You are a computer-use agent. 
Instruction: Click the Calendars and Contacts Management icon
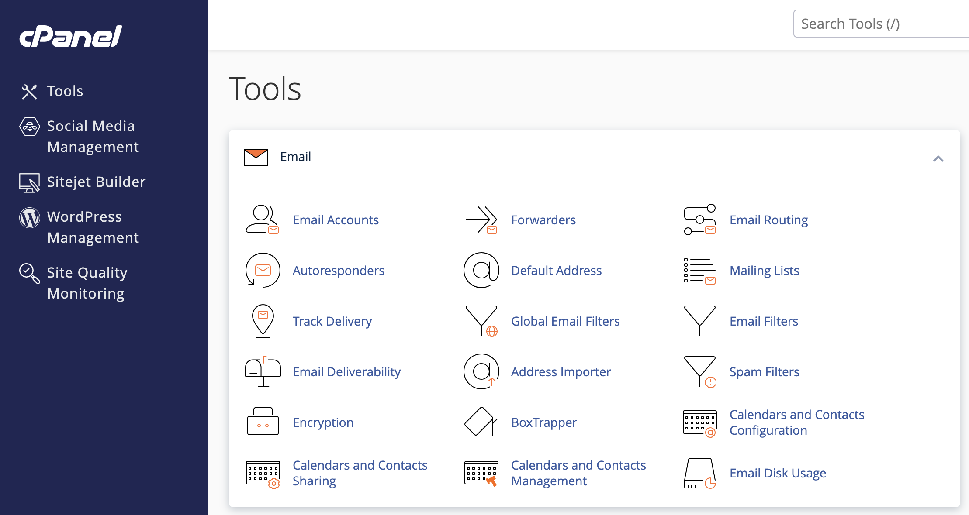(481, 474)
